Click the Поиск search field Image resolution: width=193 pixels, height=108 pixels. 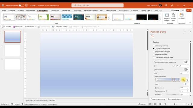(97, 5)
